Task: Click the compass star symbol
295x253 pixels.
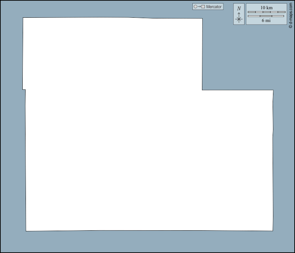Action: [x=239, y=20]
